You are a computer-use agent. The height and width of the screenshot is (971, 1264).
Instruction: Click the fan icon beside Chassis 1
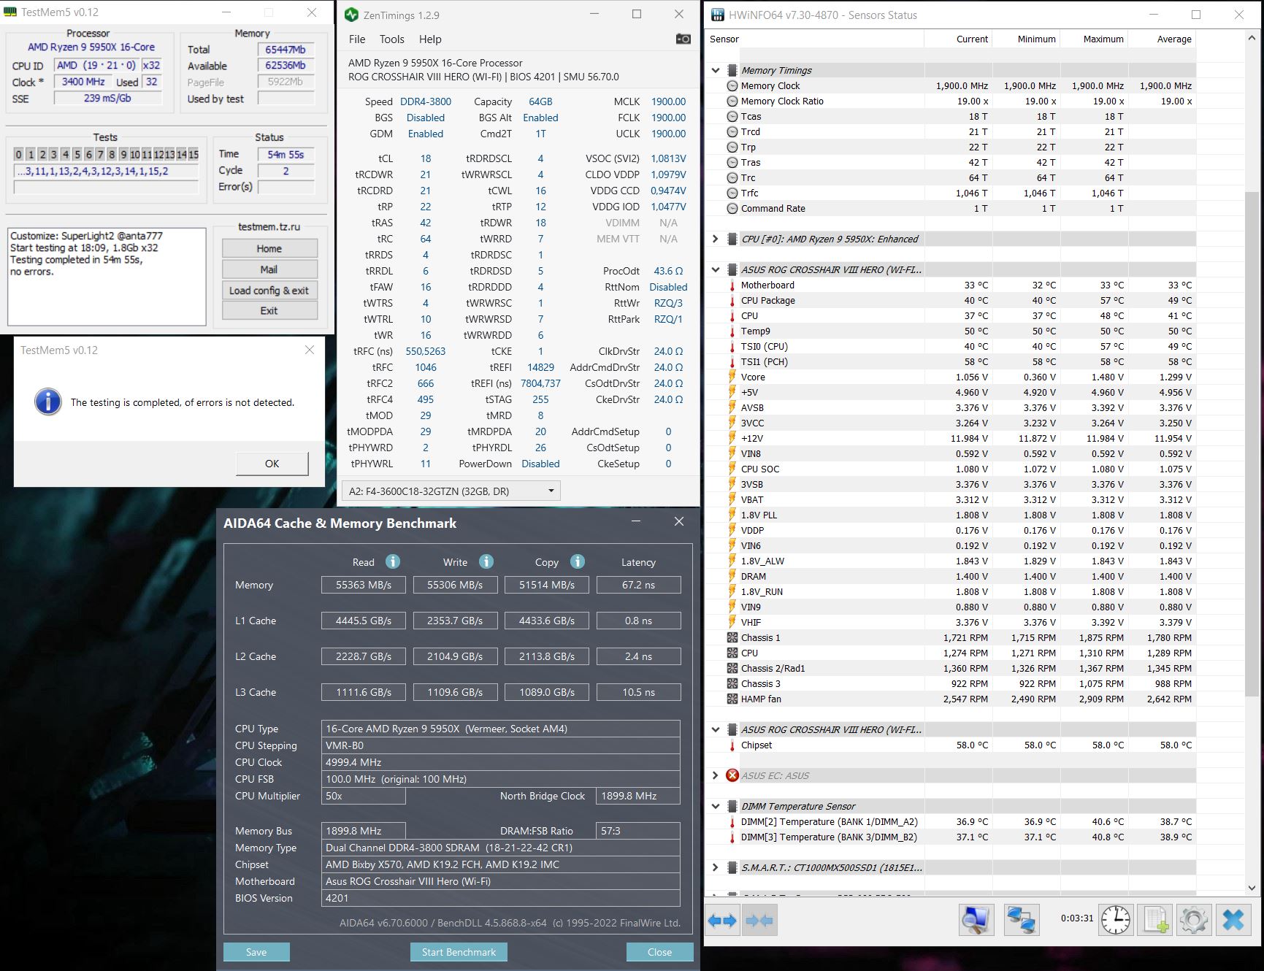pos(732,637)
